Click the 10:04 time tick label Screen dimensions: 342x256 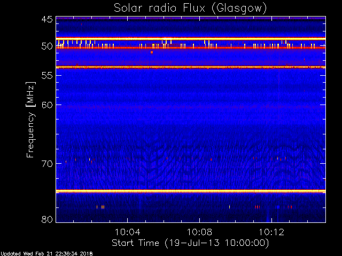[127, 232]
